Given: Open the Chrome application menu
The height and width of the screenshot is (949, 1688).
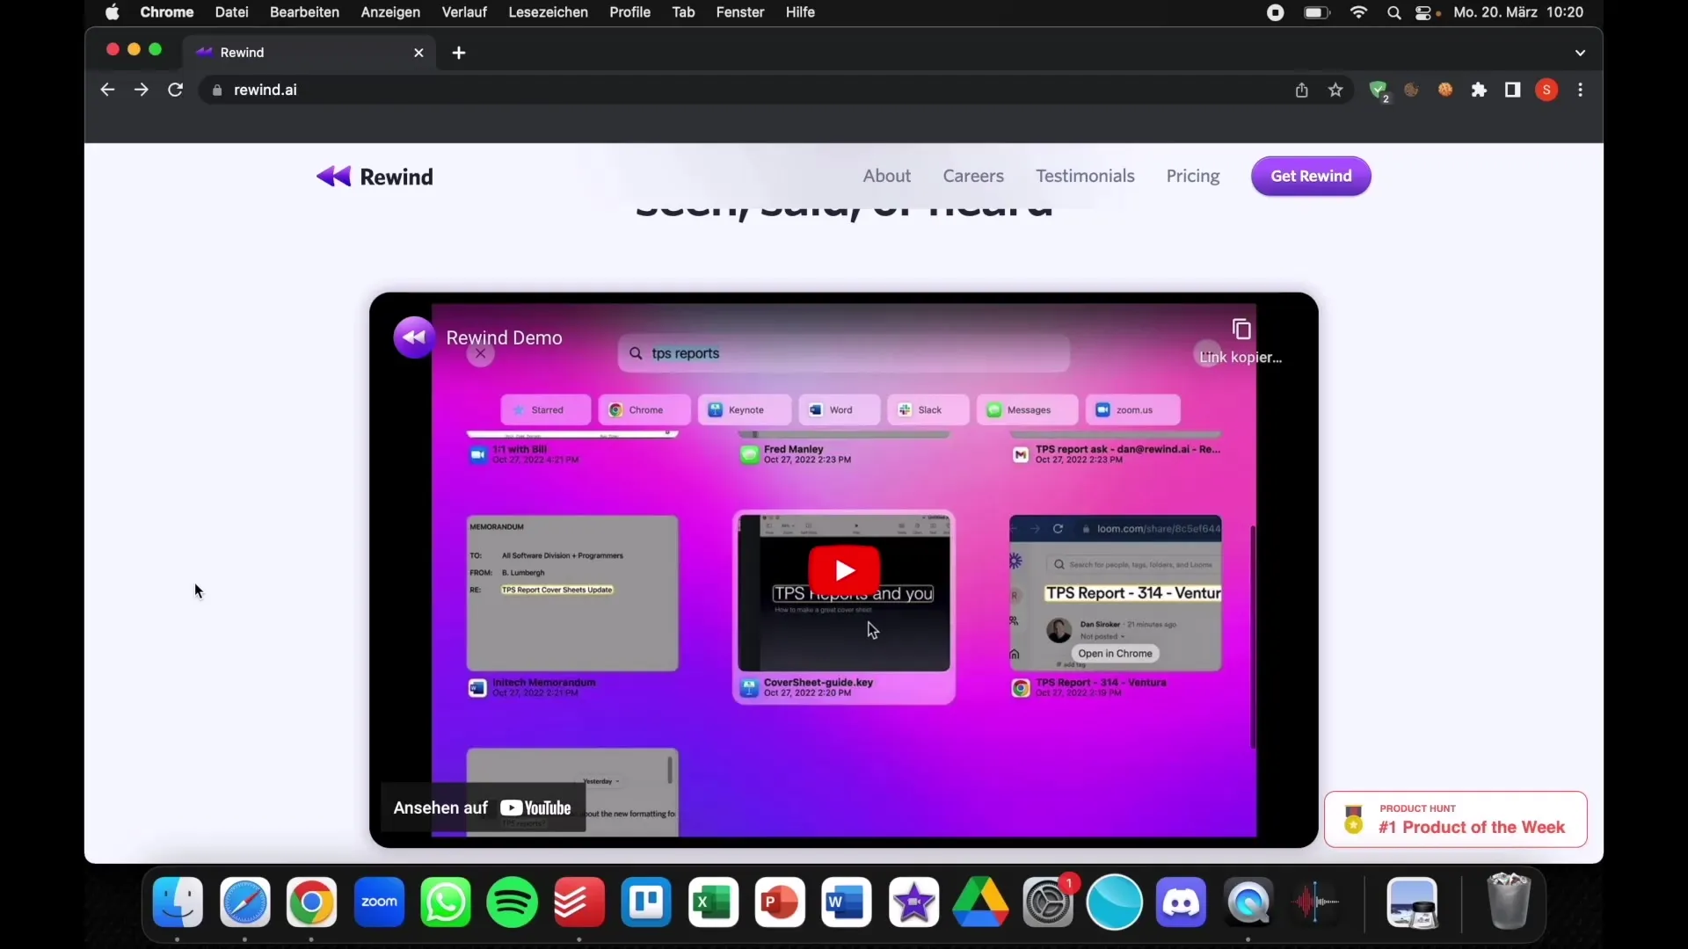Looking at the screenshot, I should tap(166, 12).
